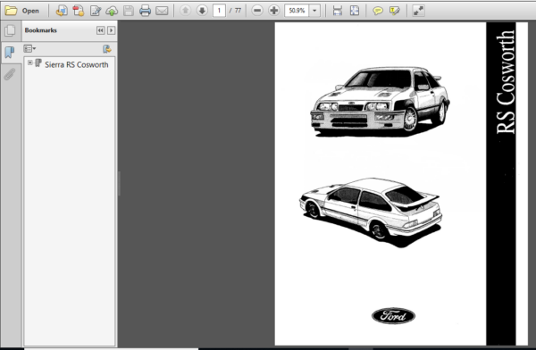Click the Send by email envelope icon
536x350 pixels.
(x=162, y=11)
